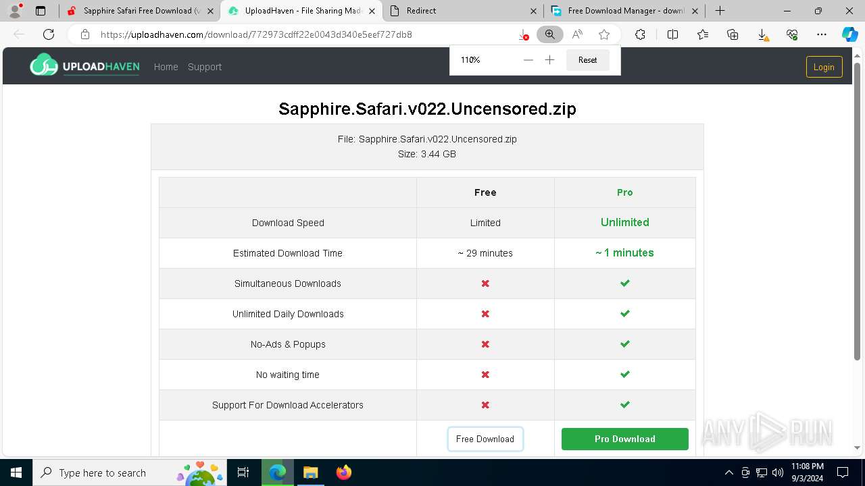The image size is (865, 486).
Task: Close the Redirect tab
Action: point(533,11)
